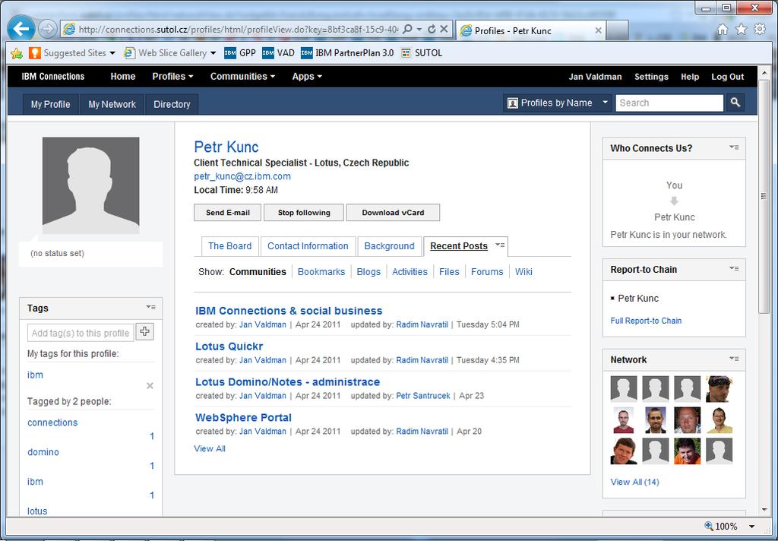The image size is (778, 541).
Task: Click the page vertical scrollbar thumb
Action: coord(764,196)
